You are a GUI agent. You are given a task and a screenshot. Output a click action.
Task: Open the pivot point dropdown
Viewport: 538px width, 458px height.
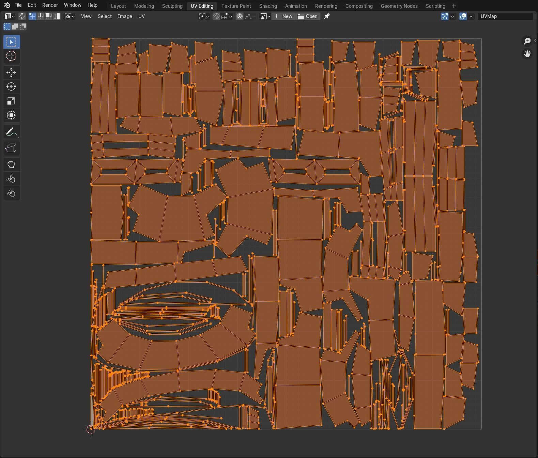pyautogui.click(x=204, y=16)
